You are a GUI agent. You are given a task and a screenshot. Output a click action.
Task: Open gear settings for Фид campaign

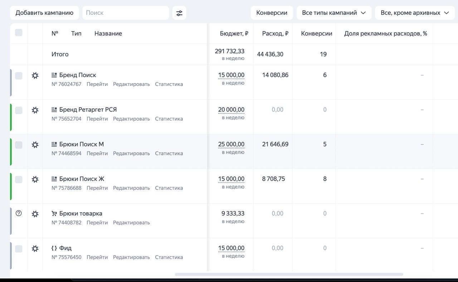coord(35,248)
